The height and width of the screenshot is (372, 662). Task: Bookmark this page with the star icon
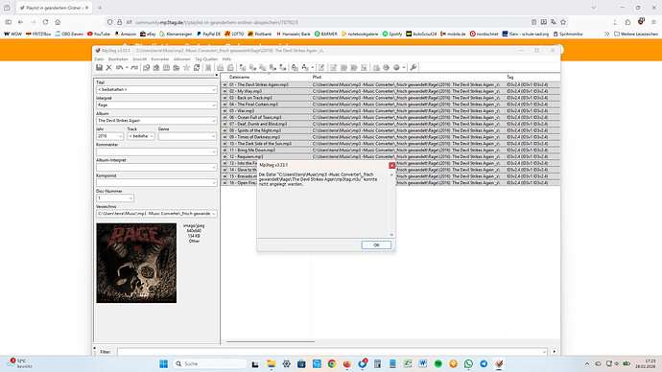point(563,22)
